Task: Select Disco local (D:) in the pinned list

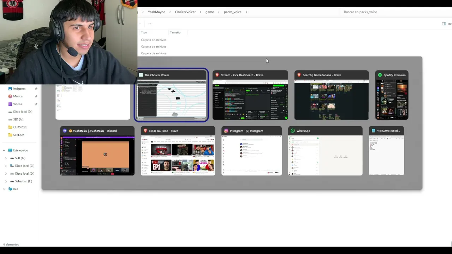Action: (x=23, y=112)
